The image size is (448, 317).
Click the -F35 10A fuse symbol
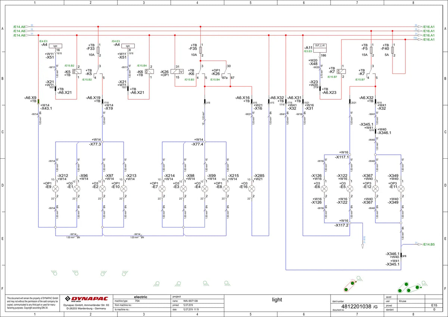(x=201, y=50)
